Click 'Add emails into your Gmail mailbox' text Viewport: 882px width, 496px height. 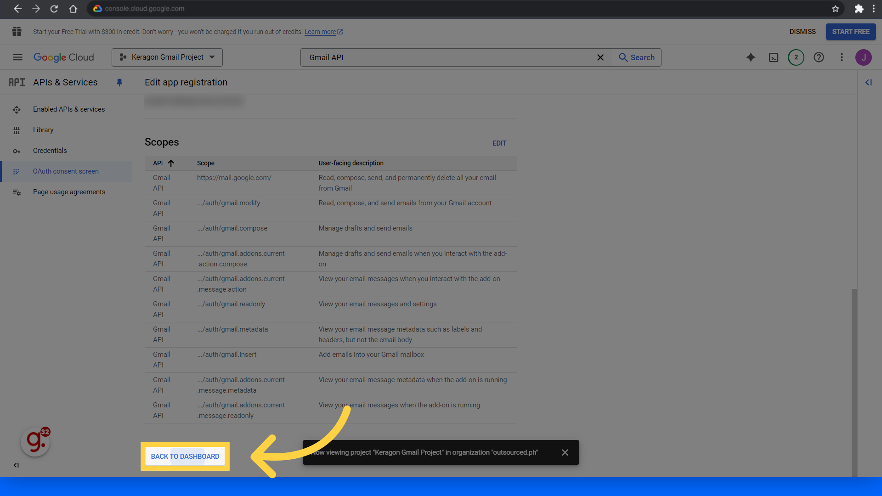371,355
